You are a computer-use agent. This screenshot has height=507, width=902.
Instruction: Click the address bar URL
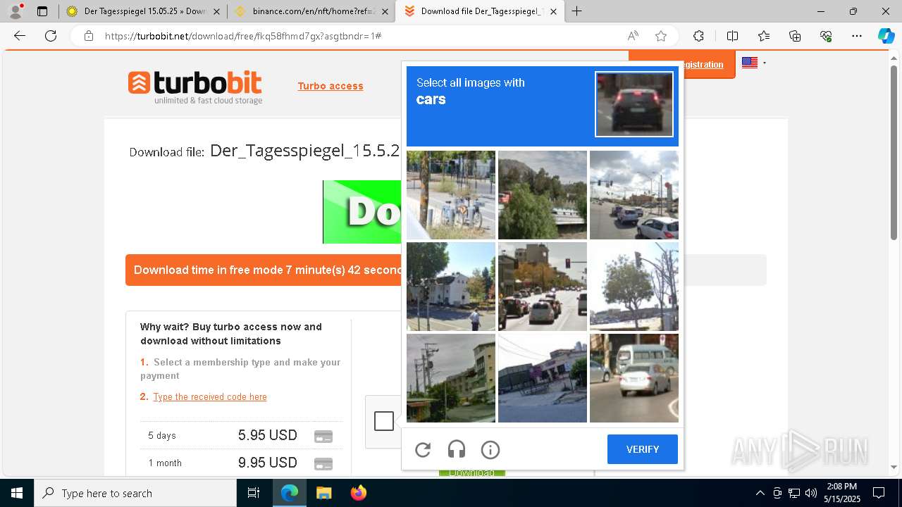pos(243,36)
